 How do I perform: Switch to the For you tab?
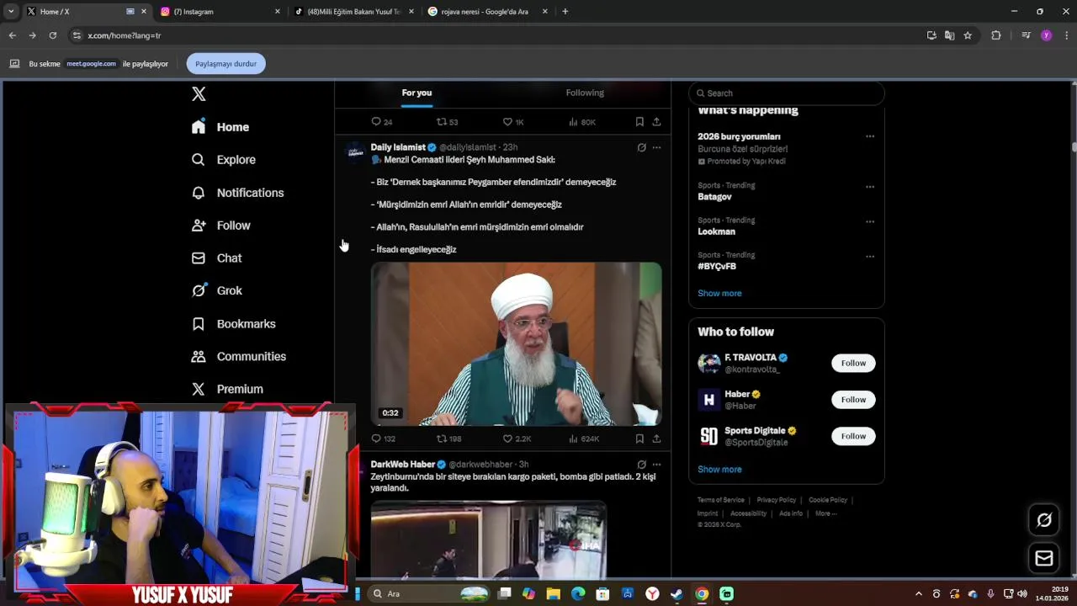click(x=416, y=93)
